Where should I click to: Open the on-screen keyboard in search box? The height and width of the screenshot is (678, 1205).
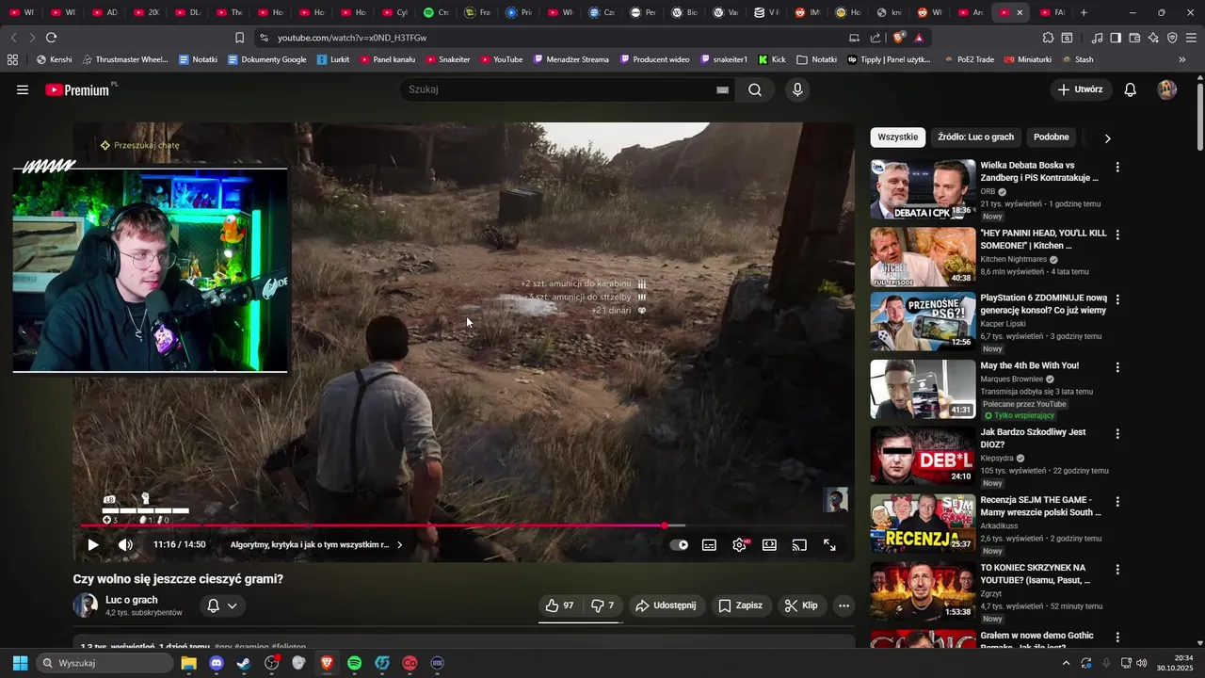[x=722, y=90]
